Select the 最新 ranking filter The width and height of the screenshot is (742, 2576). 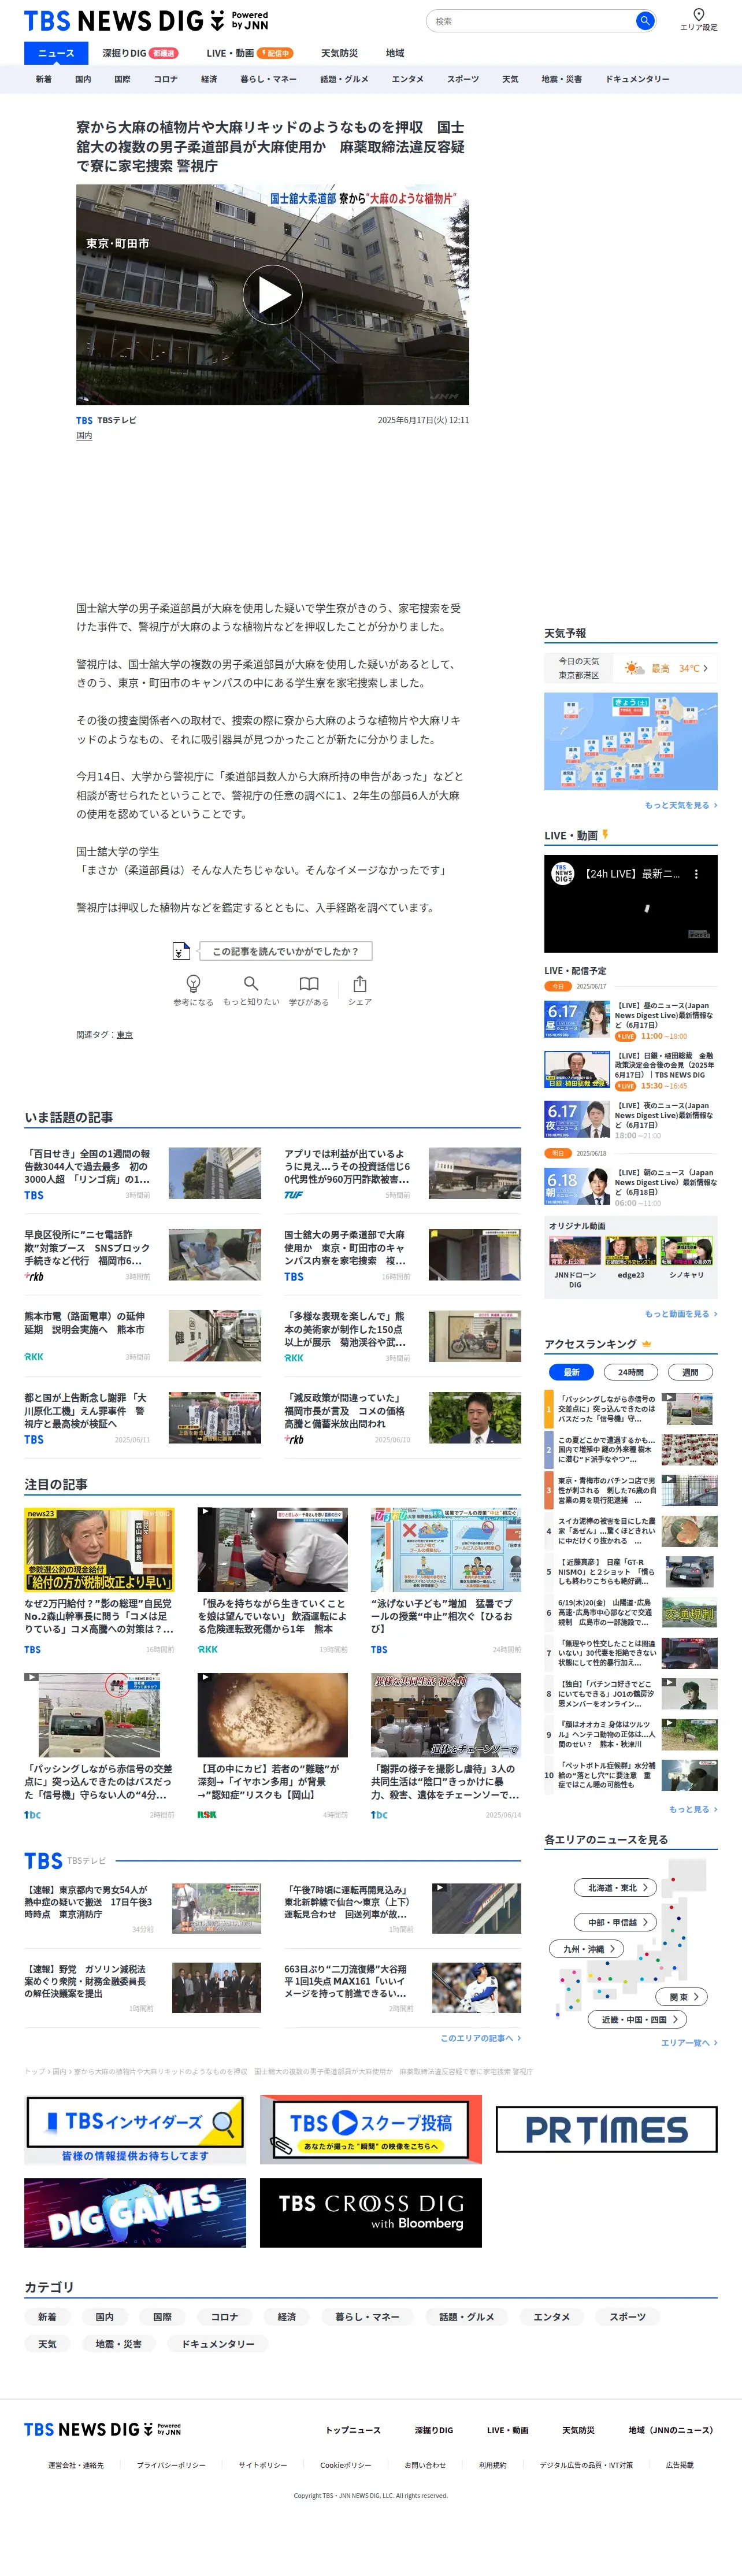tap(571, 1372)
